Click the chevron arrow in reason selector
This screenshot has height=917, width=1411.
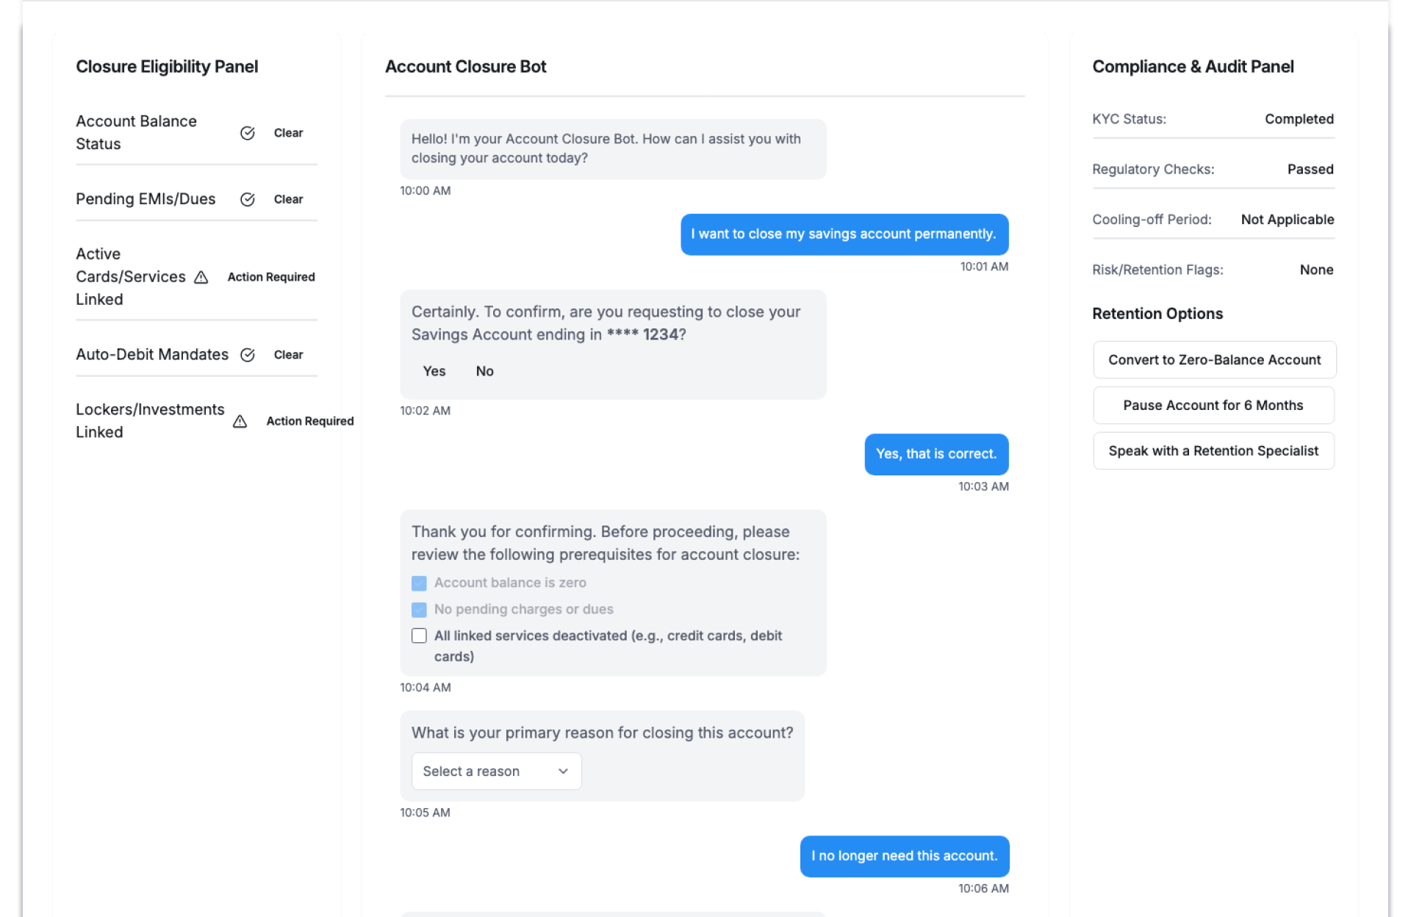(x=563, y=771)
